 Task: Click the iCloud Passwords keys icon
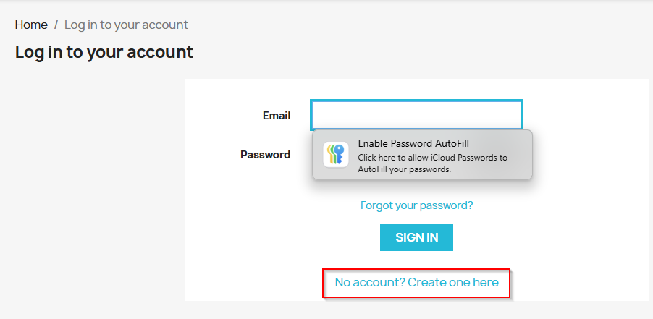point(335,155)
